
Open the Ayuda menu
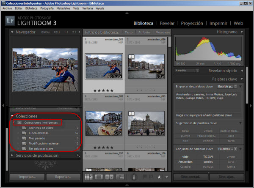[x=100, y=8]
